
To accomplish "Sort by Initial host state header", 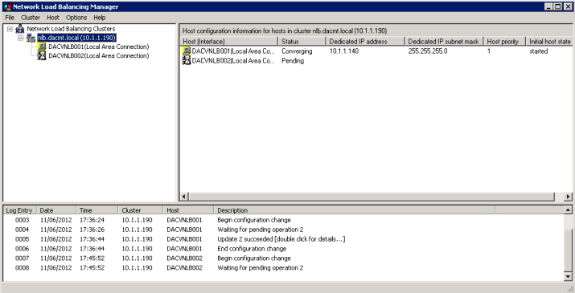I will coord(549,42).
